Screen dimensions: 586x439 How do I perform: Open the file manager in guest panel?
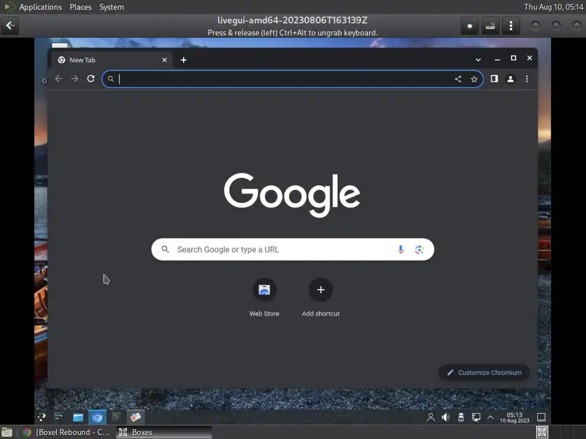(x=78, y=417)
